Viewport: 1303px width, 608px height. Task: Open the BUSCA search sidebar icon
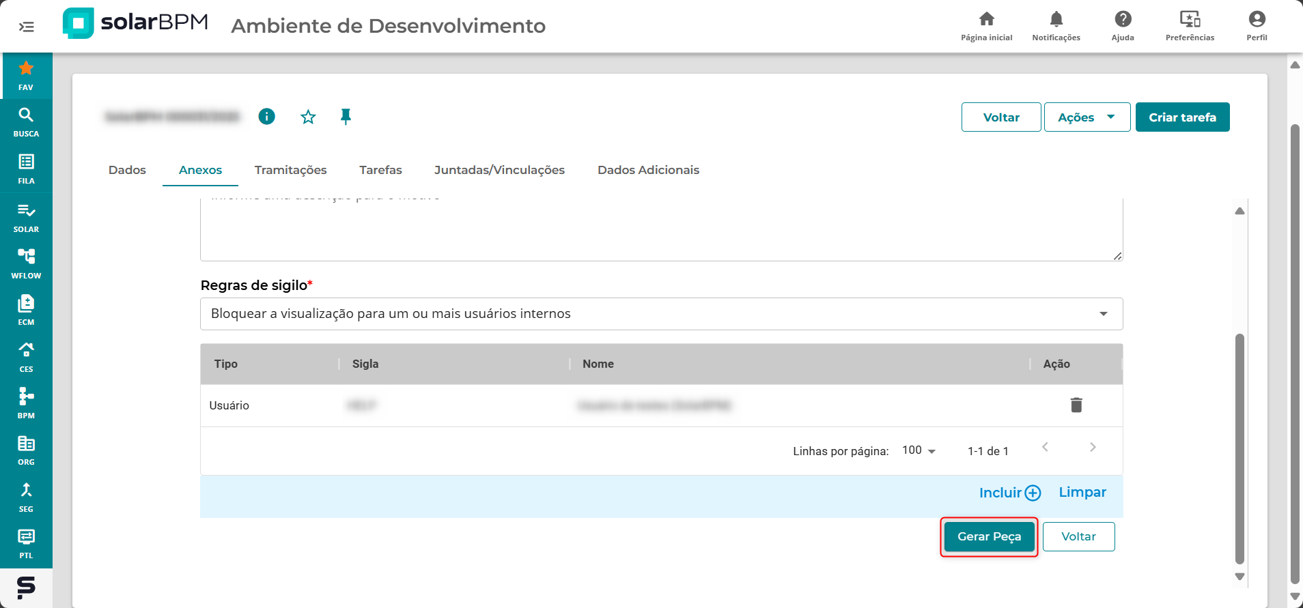[26, 121]
